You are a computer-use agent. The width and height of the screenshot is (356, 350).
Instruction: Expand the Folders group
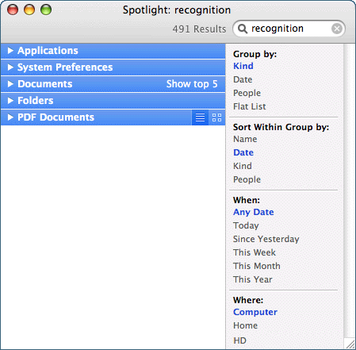(10, 101)
